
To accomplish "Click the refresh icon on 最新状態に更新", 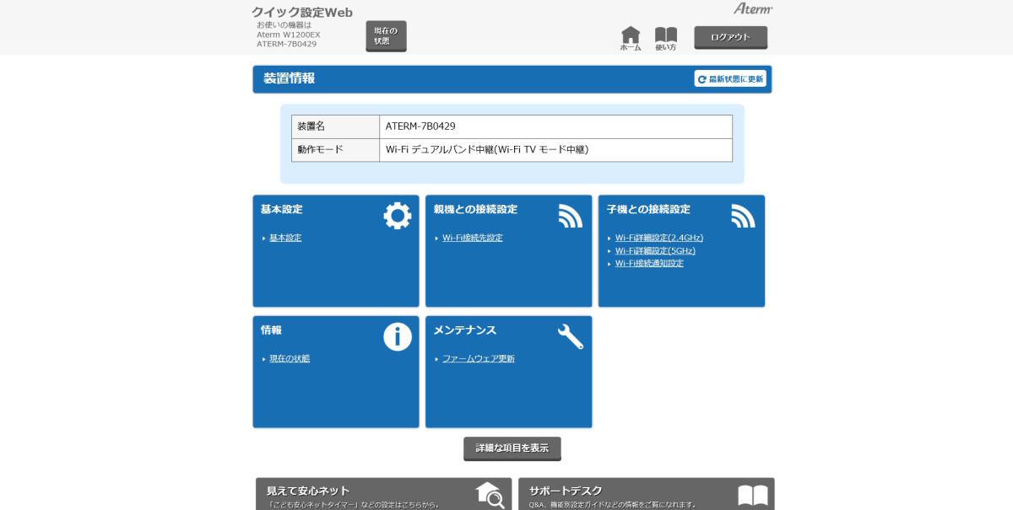I will [x=700, y=78].
